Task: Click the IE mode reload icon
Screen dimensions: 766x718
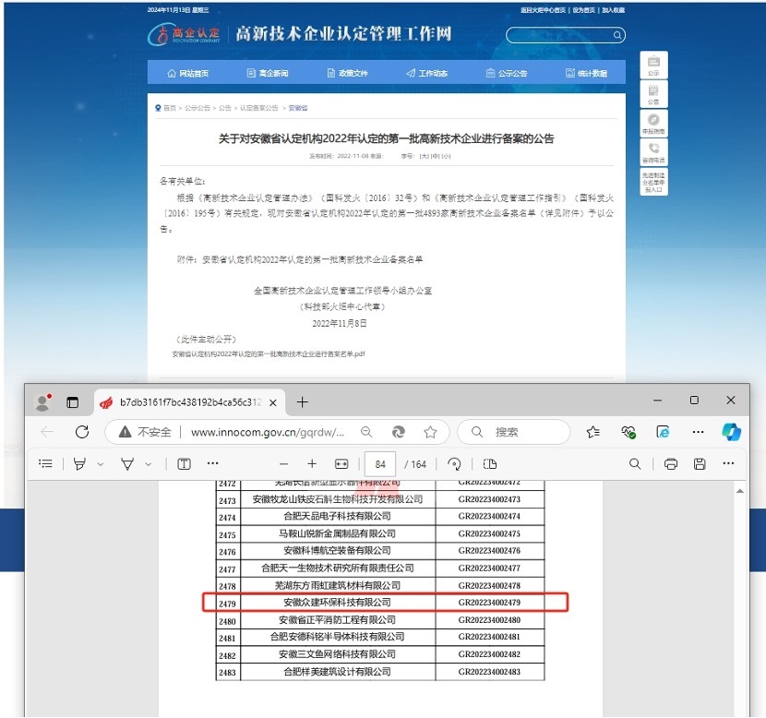Action: pos(399,432)
